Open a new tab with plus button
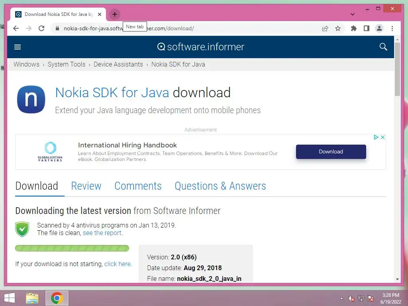The width and height of the screenshot is (408, 306). pyautogui.click(x=115, y=14)
